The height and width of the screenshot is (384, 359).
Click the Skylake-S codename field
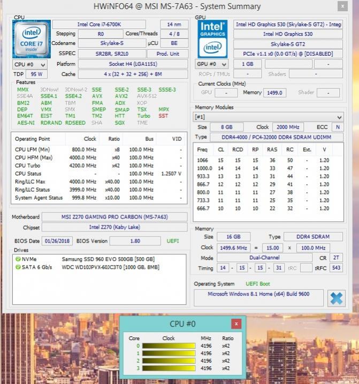pos(112,43)
